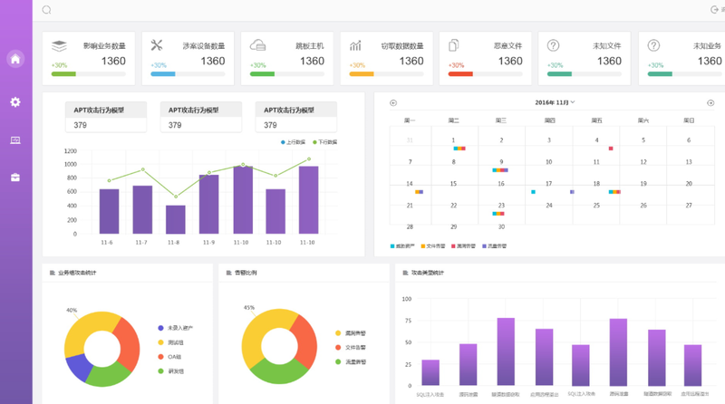Open the 2016年 11月 month dropdown

click(x=555, y=102)
